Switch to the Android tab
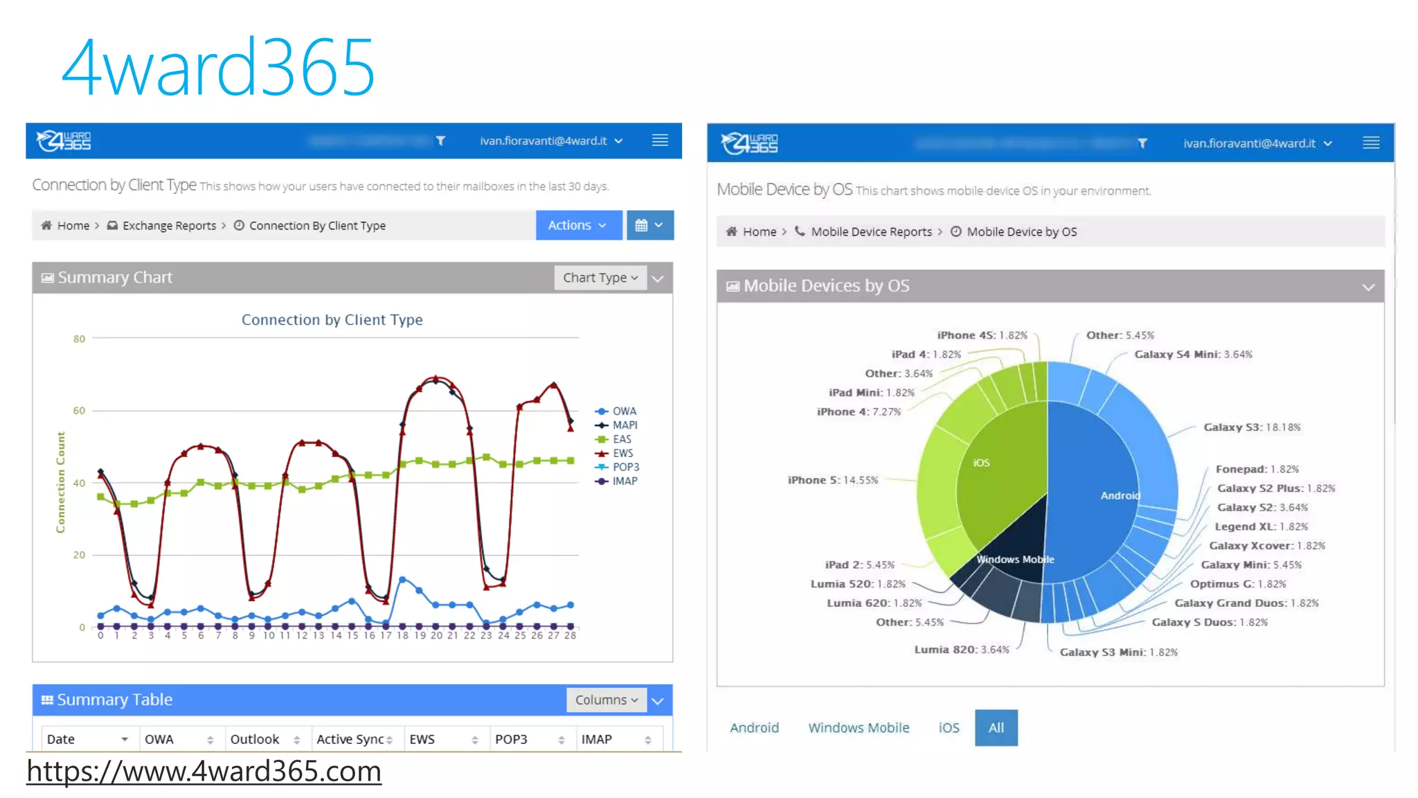 (754, 727)
